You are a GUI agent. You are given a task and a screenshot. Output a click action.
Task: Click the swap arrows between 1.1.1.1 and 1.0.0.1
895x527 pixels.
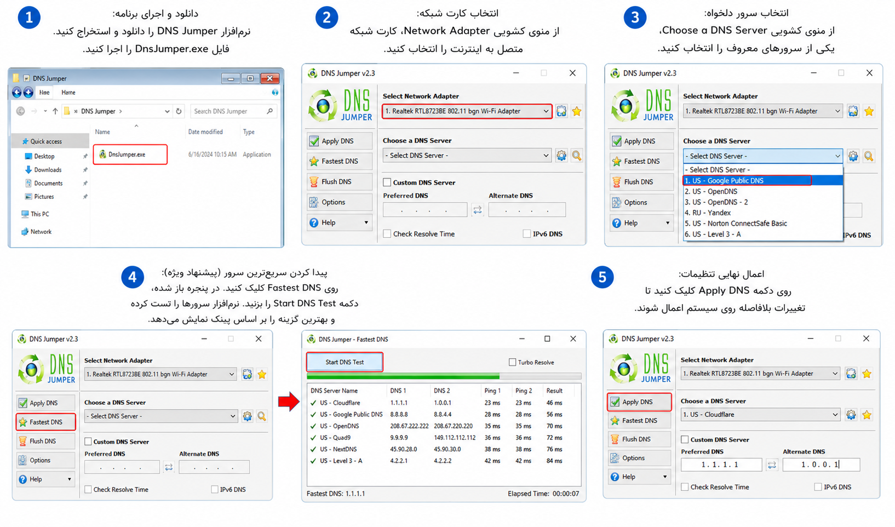click(x=772, y=465)
